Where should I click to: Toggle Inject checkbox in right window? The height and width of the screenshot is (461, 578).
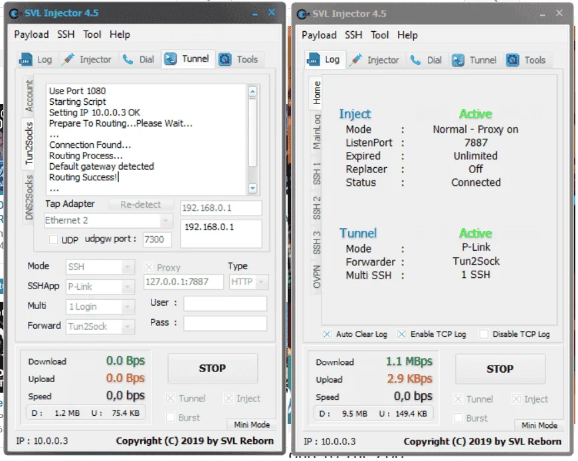click(x=516, y=399)
